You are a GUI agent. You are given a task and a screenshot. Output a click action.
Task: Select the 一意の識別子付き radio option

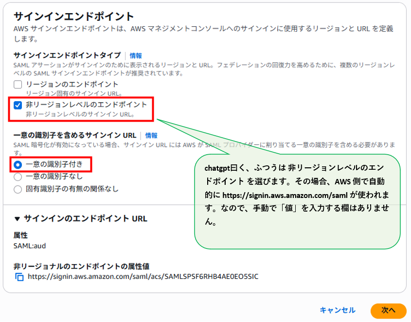coord(18,165)
